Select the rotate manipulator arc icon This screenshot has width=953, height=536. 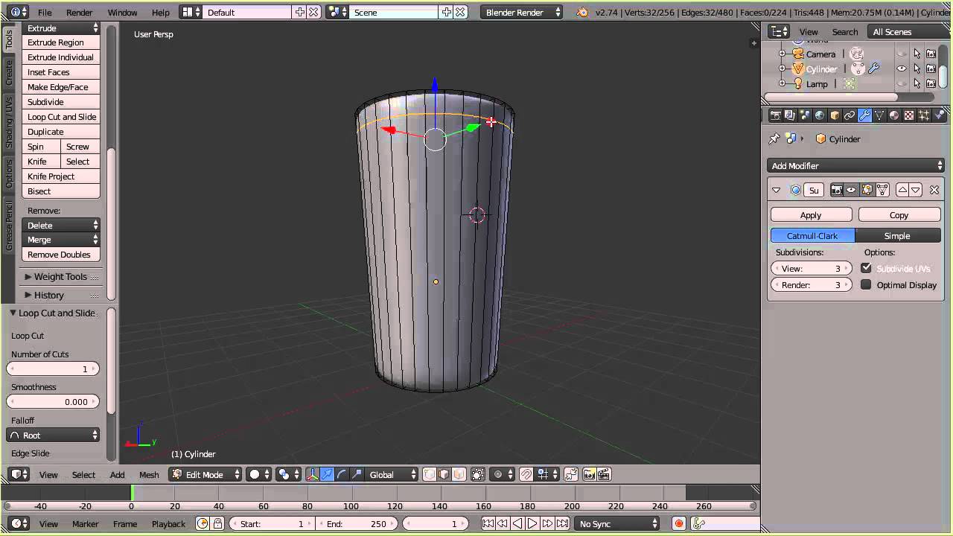coord(342,474)
